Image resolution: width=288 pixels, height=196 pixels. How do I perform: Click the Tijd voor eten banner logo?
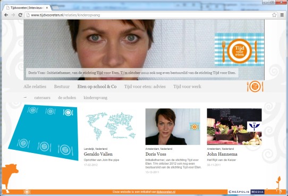pyautogui.click(x=239, y=49)
